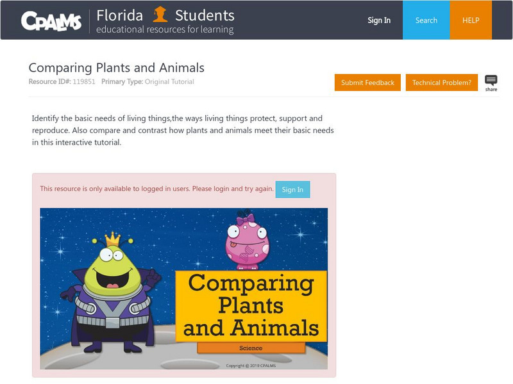Click the tutorial description paragraph
The width and height of the screenshot is (513, 384).
coord(183,131)
